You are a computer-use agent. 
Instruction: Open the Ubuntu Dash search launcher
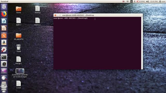pos(4,7)
